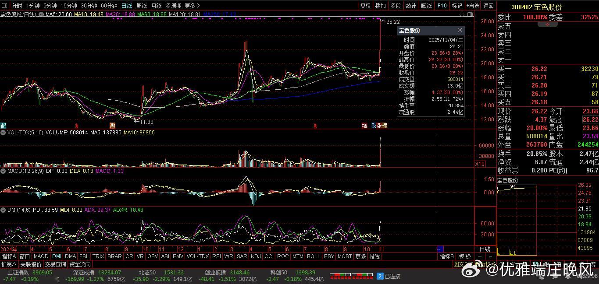599x284 pixels.
Task: Select the DMI indicator tab
Action: (x=57, y=256)
